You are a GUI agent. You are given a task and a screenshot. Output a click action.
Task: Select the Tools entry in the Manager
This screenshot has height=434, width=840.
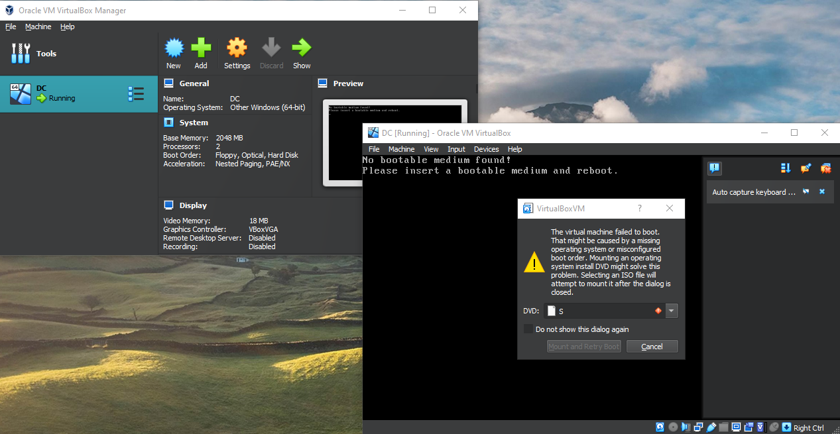coord(79,54)
